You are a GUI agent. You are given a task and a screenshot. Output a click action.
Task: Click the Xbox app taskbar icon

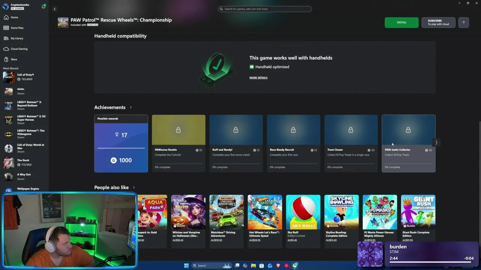(x=295, y=265)
